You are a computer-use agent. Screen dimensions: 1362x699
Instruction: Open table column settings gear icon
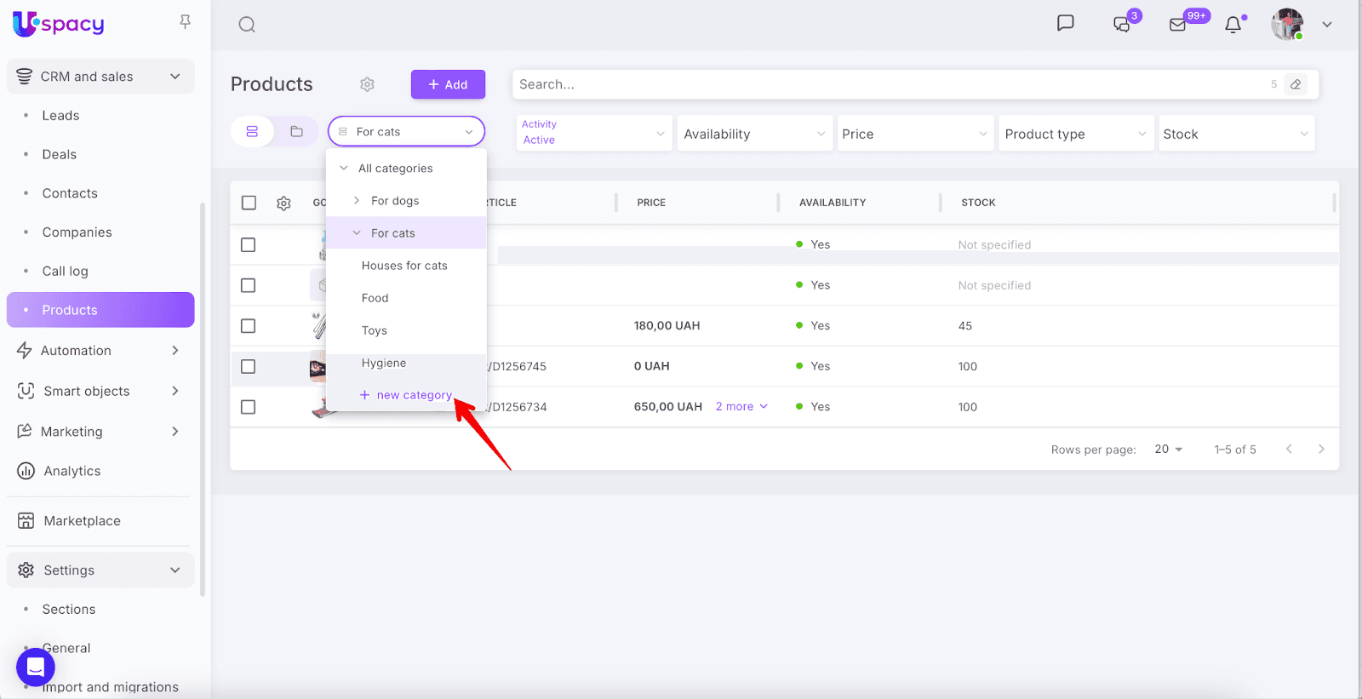[x=283, y=203]
